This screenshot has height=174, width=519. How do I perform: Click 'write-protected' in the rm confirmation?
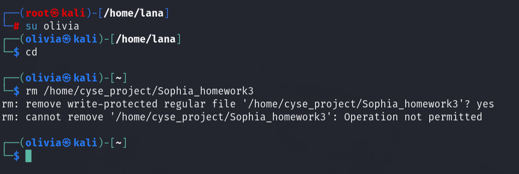112,104
